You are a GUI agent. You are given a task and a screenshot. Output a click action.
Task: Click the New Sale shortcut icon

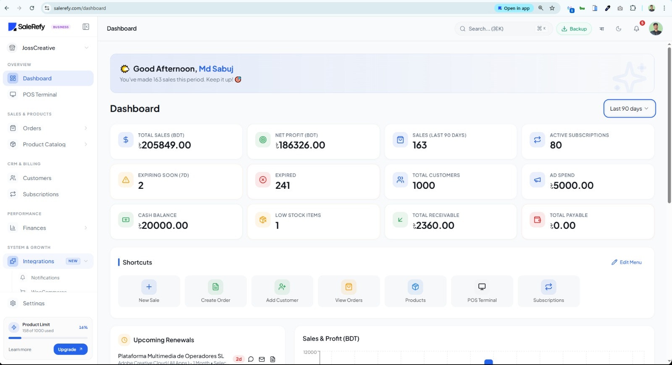point(149,287)
